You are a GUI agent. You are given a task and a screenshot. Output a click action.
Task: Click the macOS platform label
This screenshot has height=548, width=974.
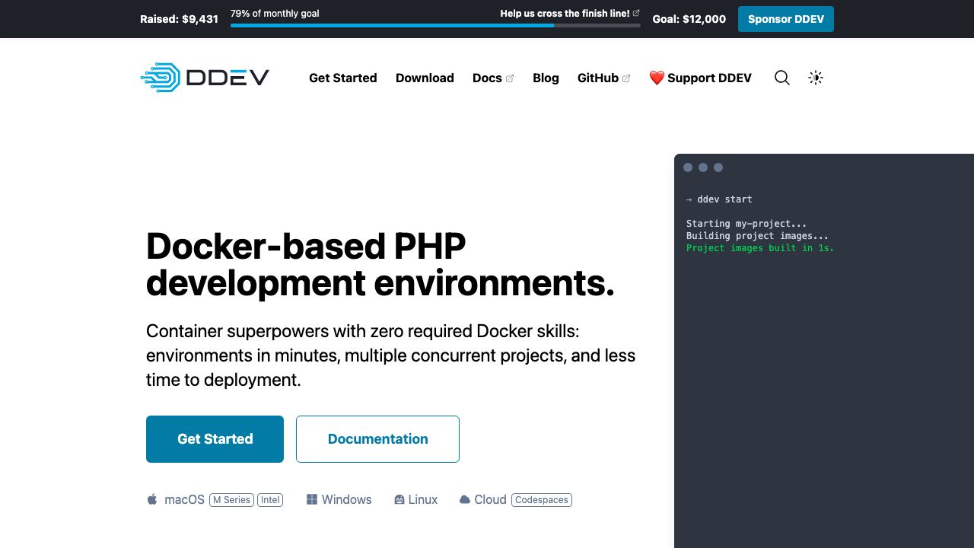(185, 500)
